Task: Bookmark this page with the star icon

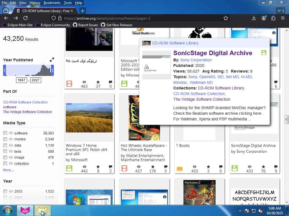Action: point(226,18)
